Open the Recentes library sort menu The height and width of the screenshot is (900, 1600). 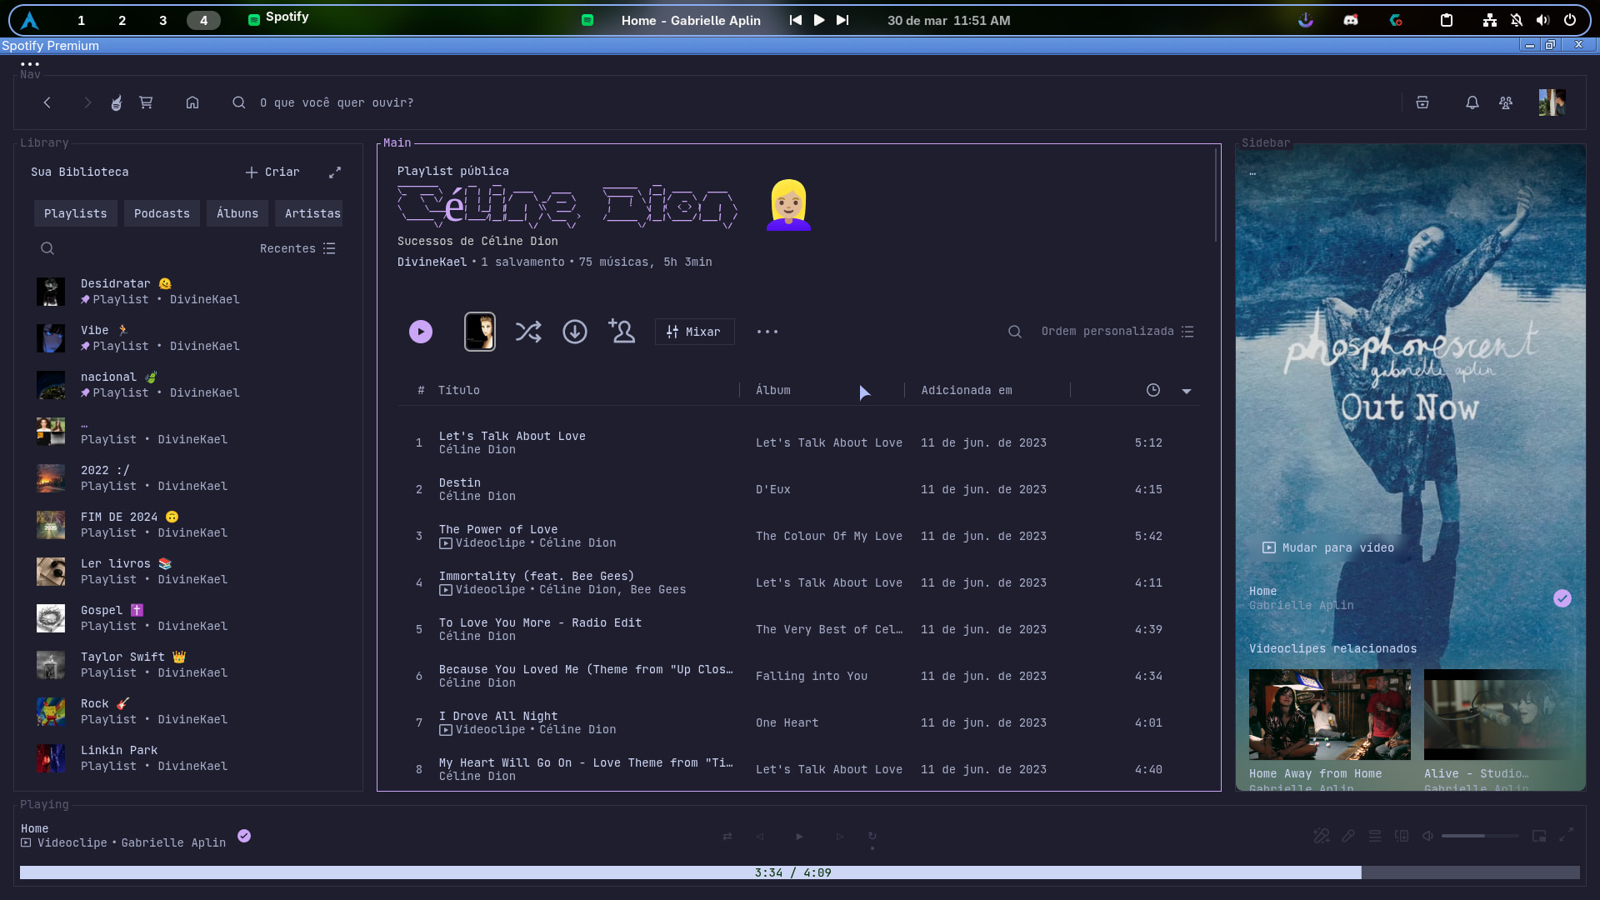coord(297,248)
